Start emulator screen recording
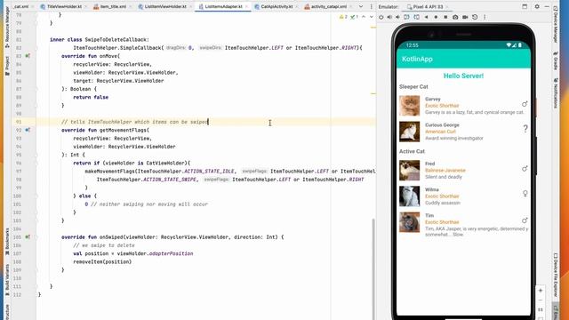The image size is (569, 320). coord(465,17)
